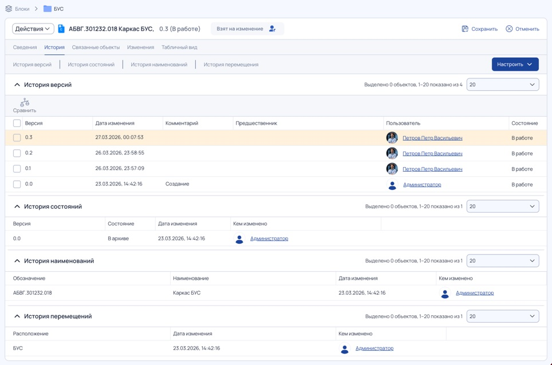Collapse the История перемещений section
The image size is (552, 365).
[17, 316]
